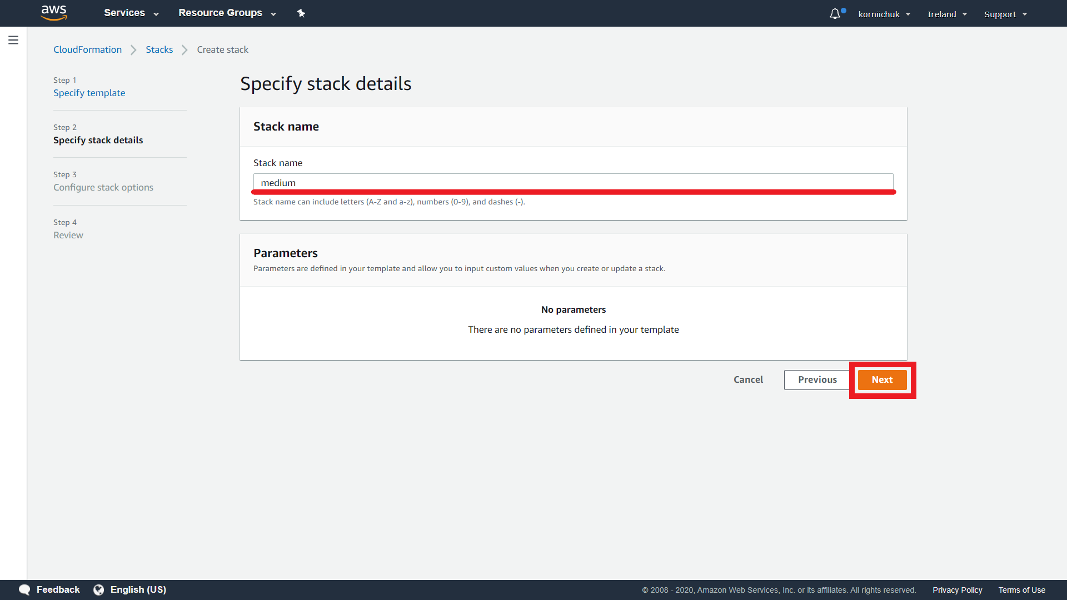This screenshot has height=600, width=1067.
Task: Click the AWS Services dropdown menu
Action: 131,13
